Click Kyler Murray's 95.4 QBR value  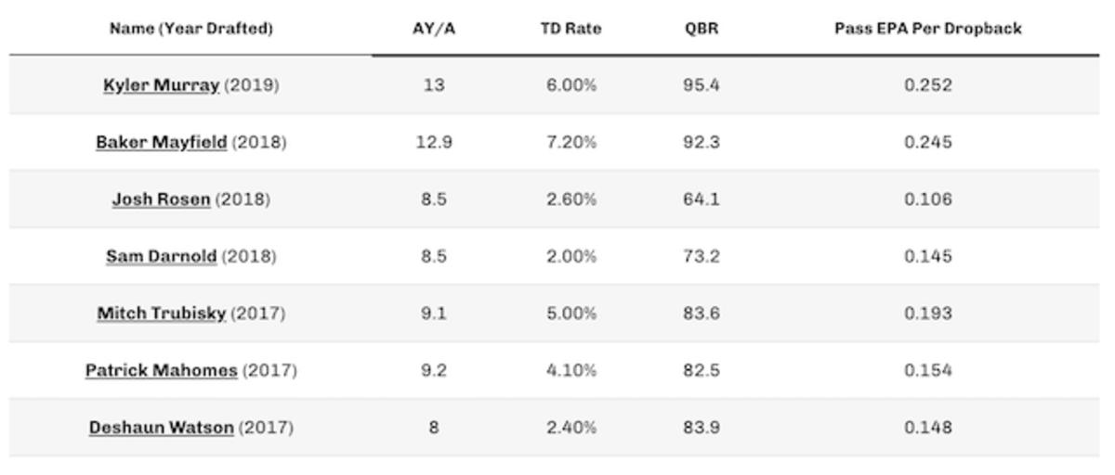point(702,85)
